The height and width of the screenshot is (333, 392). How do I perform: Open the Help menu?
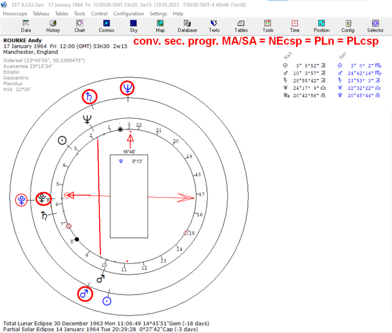(178, 13)
